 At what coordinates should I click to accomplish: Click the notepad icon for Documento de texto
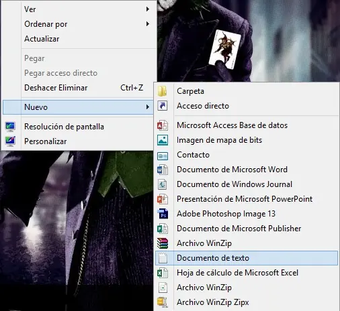tap(163, 258)
